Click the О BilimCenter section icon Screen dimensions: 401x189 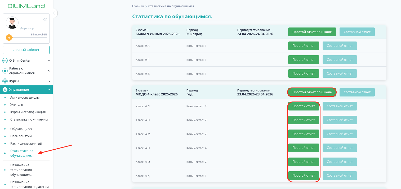(5, 61)
